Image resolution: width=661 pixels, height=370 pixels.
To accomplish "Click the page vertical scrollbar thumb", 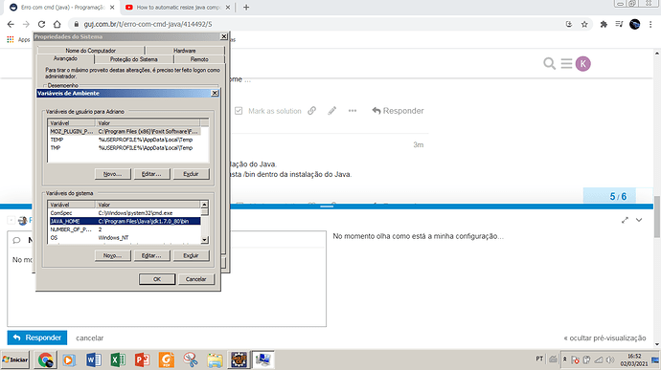I will click(x=657, y=217).
